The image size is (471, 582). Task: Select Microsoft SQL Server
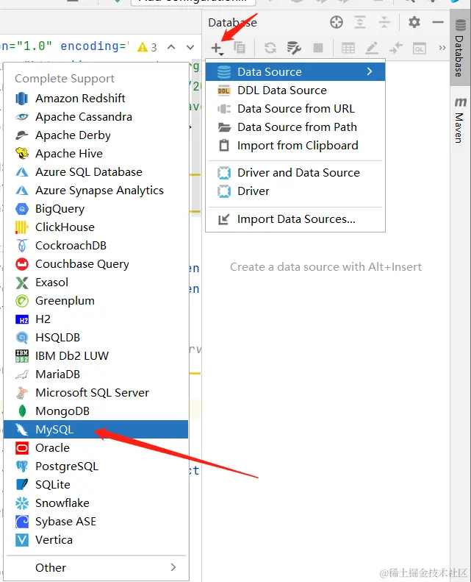[x=96, y=393]
